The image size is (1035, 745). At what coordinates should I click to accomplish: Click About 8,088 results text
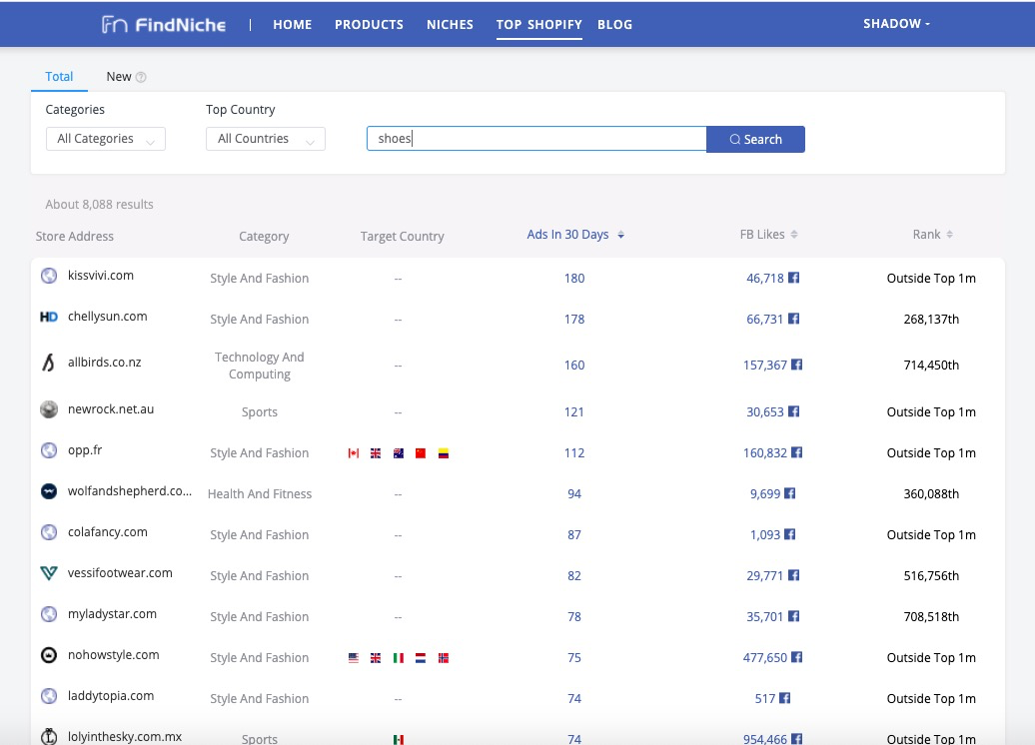coord(99,204)
